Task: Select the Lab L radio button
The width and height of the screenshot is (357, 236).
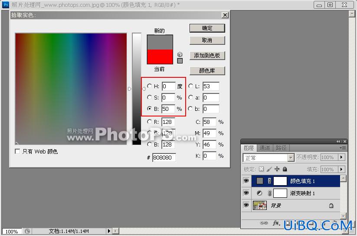Action: pos(190,86)
